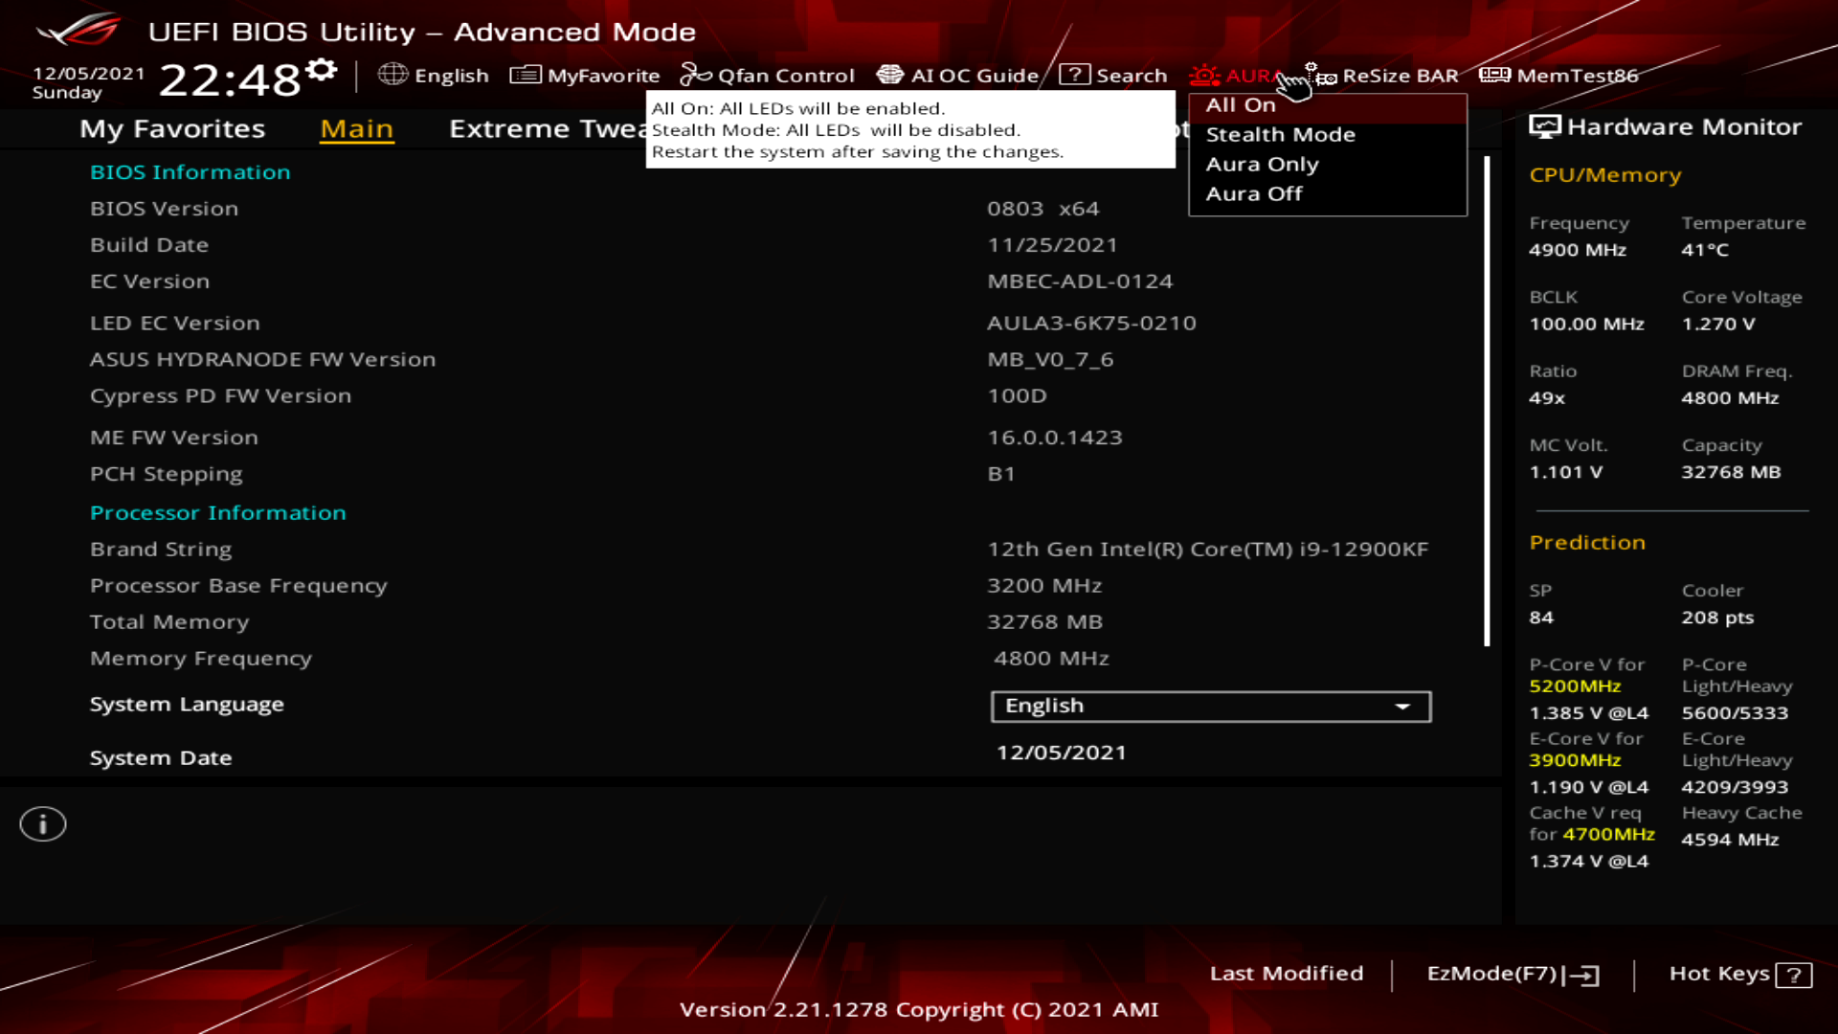Click the AURA lighting icon
The width and height of the screenshot is (1838, 1034).
pos(1204,75)
